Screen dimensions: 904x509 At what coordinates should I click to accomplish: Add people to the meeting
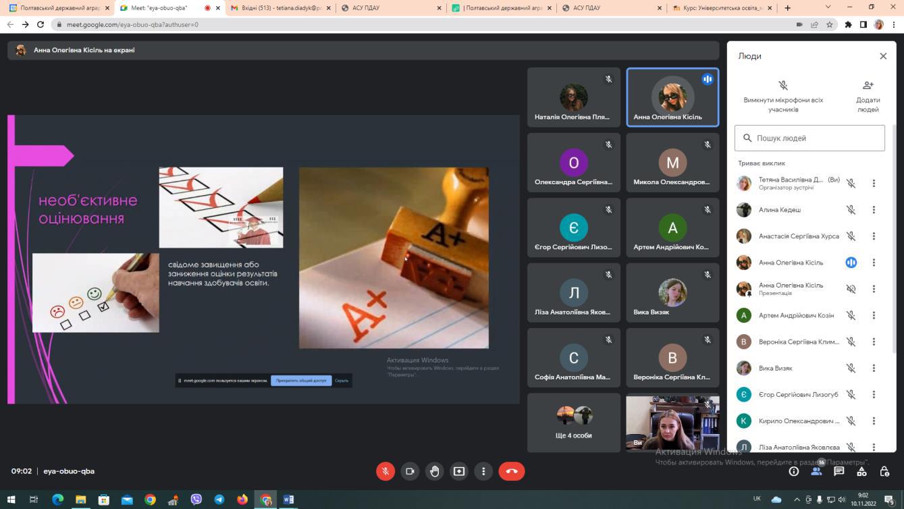(x=868, y=96)
